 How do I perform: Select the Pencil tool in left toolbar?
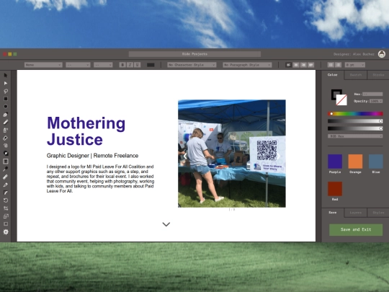click(x=6, y=122)
